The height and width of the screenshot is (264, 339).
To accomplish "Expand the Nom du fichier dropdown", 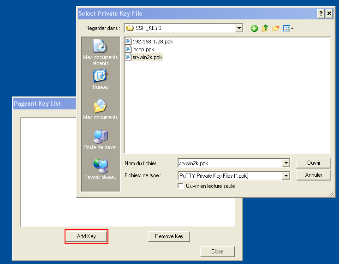I will click(286, 163).
